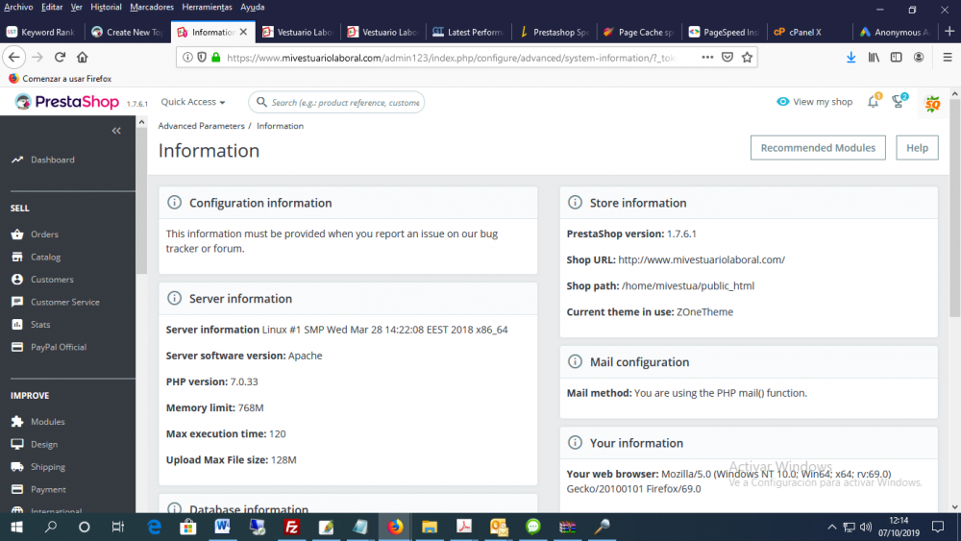Open Firefox library icon
Screen dimensions: 961x541
click(874, 57)
